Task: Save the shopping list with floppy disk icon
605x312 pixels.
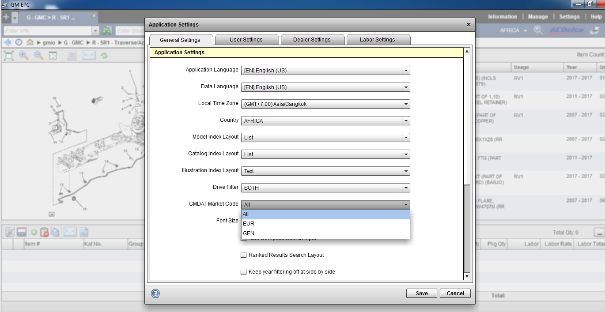Action: coord(21,232)
